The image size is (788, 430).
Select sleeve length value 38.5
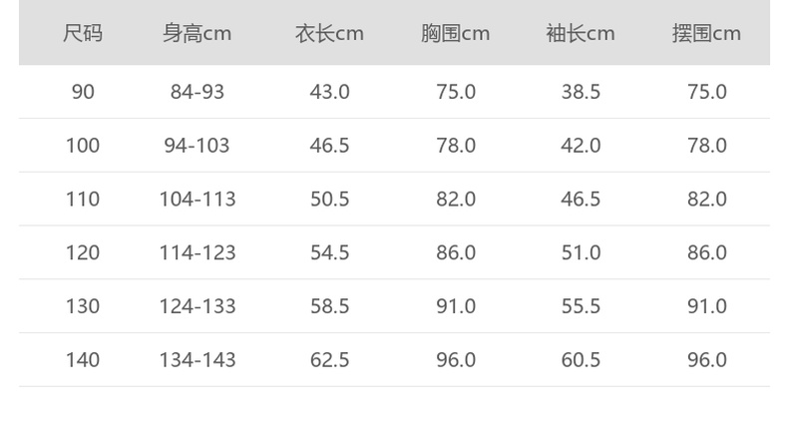(x=581, y=92)
